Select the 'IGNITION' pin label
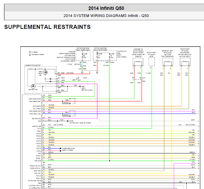Viewport: 204px width, 189px height. click(x=38, y=161)
